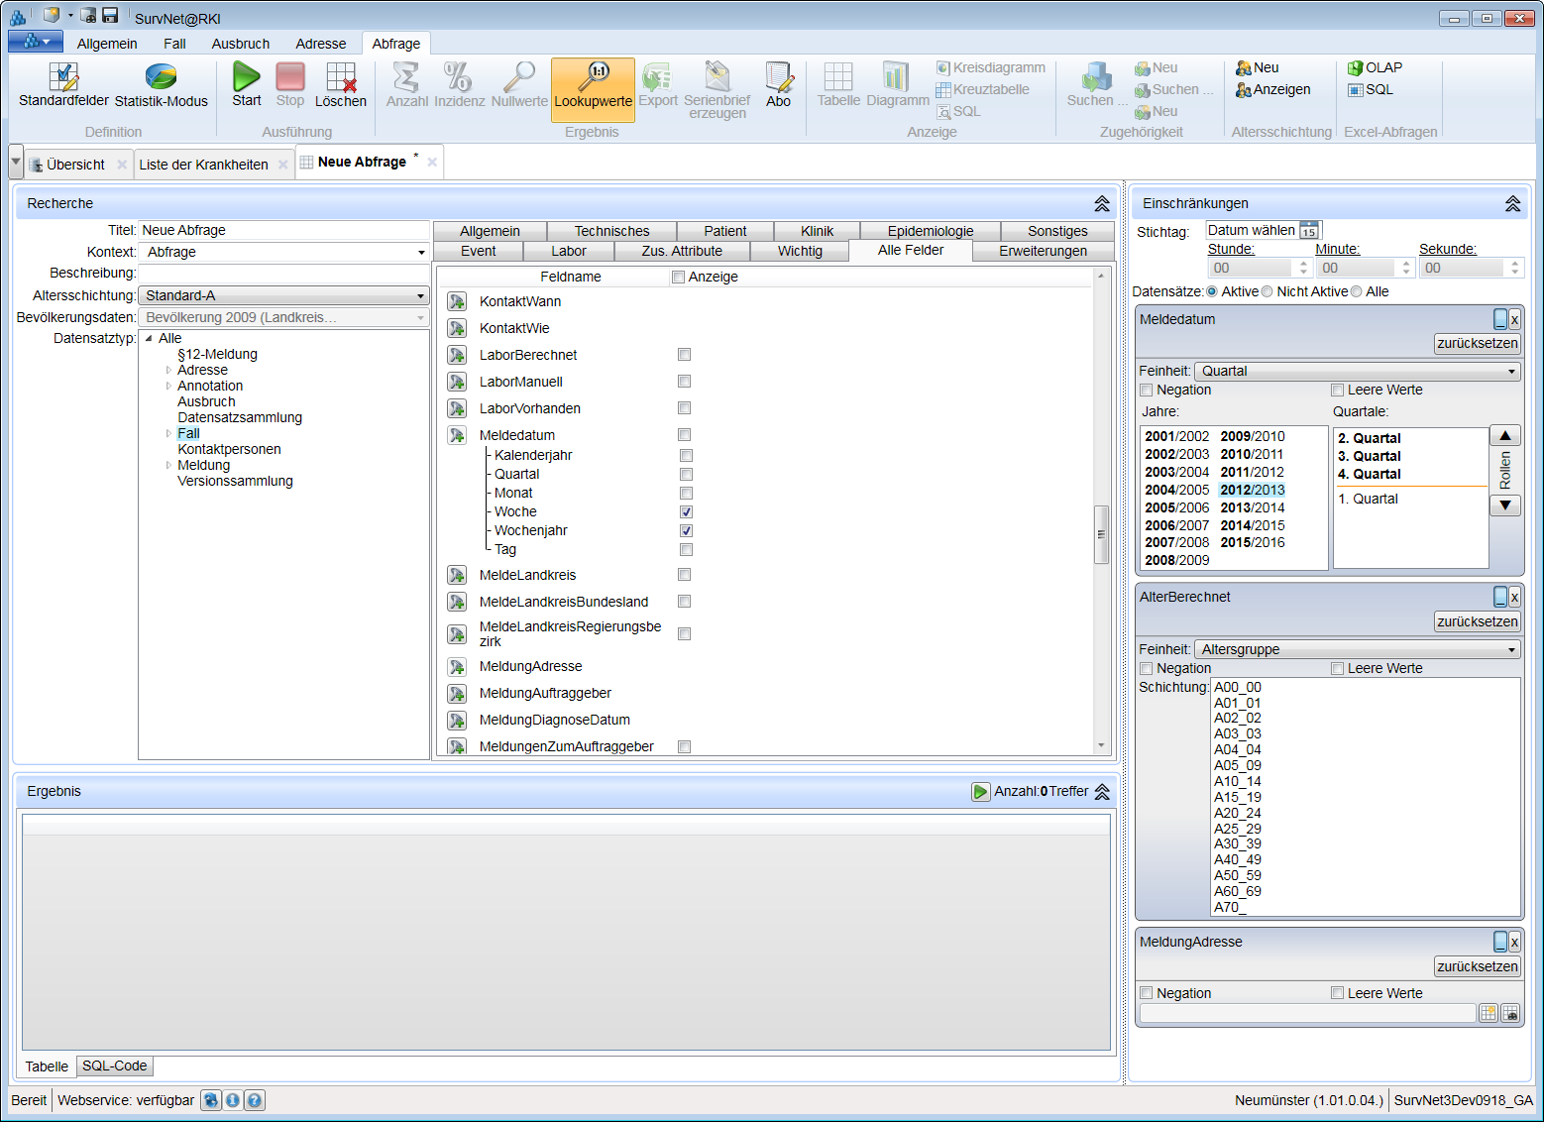Open the Datum wählen calendar icon
The height and width of the screenshot is (1122, 1544).
click(x=1308, y=231)
